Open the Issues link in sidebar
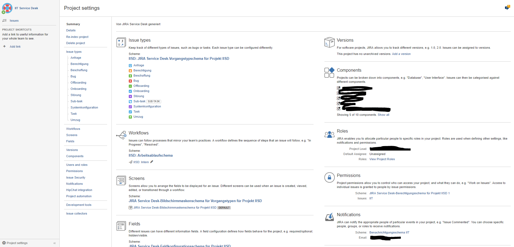This screenshot has height=247, width=514. (x=14, y=21)
